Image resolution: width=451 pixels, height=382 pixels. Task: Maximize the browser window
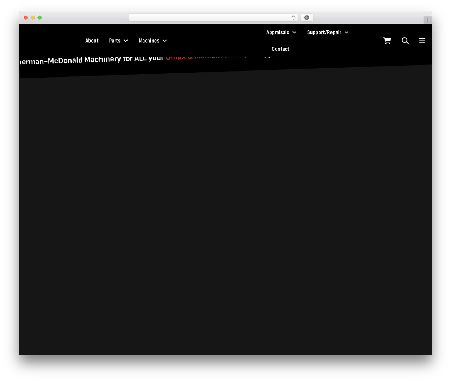[39, 18]
